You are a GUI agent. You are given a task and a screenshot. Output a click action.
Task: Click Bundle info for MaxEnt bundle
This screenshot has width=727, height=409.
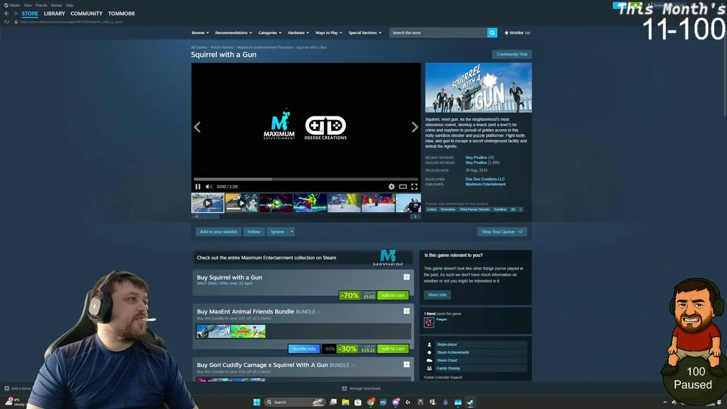(x=304, y=349)
